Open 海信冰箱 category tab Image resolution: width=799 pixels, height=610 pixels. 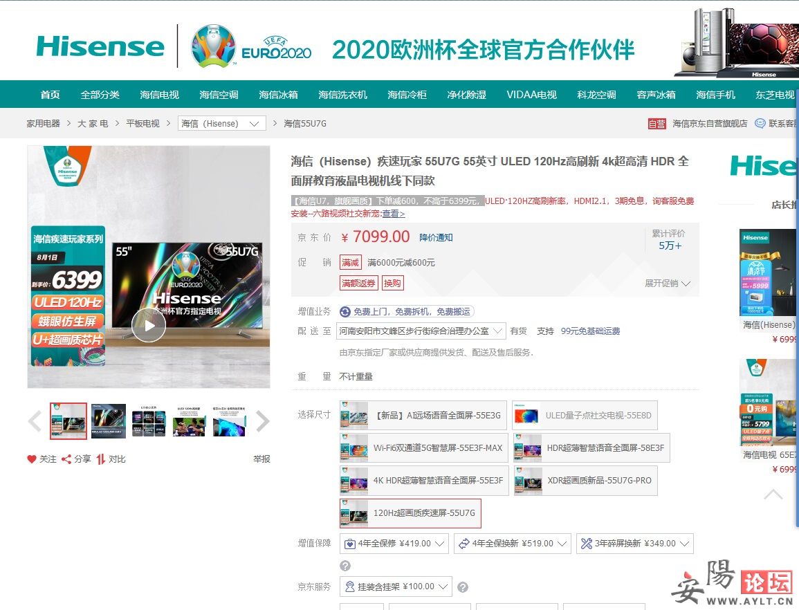click(x=278, y=94)
